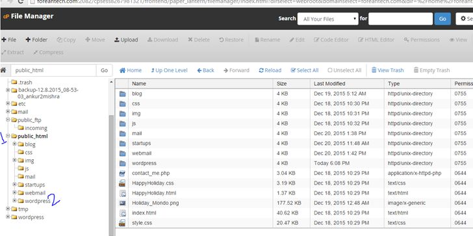Click the Restore toolbar button
473x236 pixels.
[x=231, y=40]
